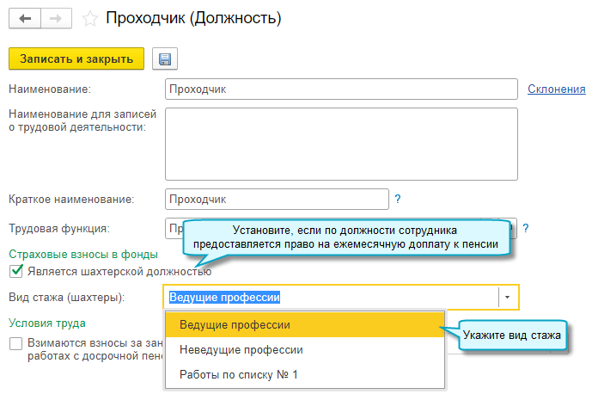Enable the Взимаются взносы checkbox

(x=15, y=343)
